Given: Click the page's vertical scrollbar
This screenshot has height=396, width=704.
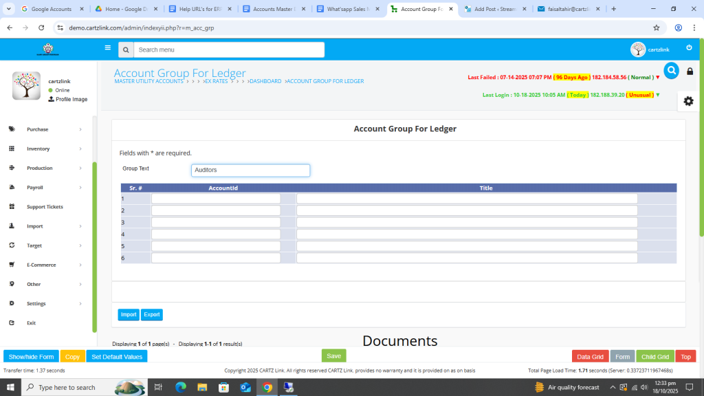Looking at the screenshot, I should coord(701,137).
